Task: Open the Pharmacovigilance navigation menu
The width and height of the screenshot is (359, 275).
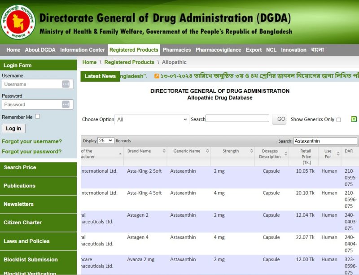Action: pyautogui.click(x=218, y=50)
